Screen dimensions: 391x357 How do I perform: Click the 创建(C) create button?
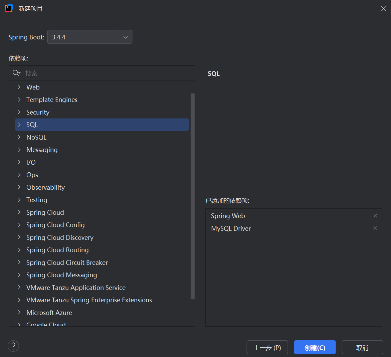pyautogui.click(x=315, y=347)
